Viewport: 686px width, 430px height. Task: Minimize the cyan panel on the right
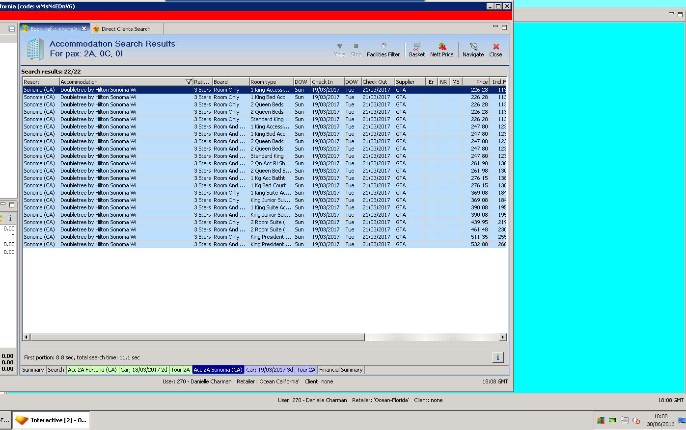(x=671, y=14)
